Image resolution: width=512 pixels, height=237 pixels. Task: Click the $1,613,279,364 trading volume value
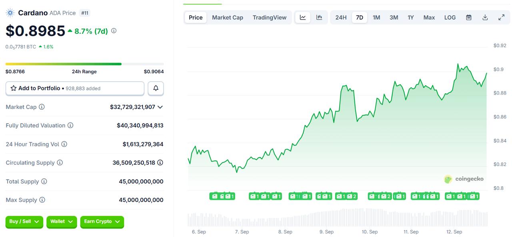143,144
